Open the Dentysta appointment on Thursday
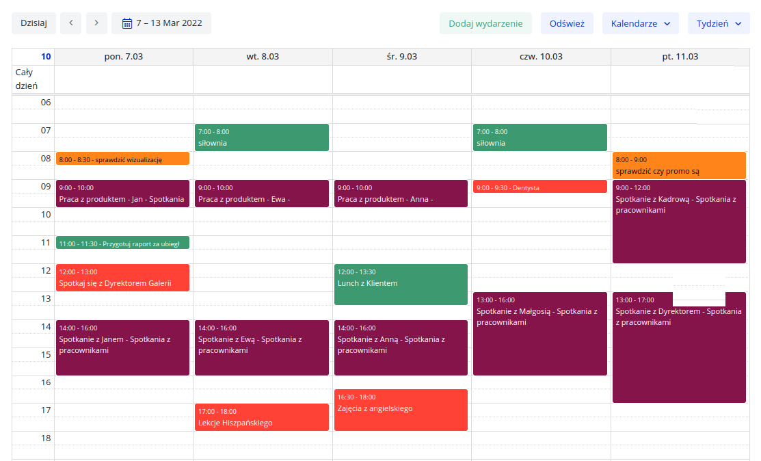This screenshot has height=461, width=761. coord(539,187)
